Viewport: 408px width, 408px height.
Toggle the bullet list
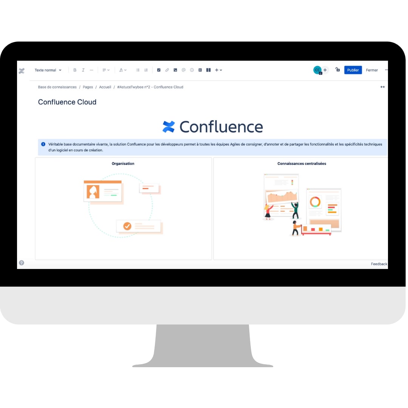click(138, 70)
